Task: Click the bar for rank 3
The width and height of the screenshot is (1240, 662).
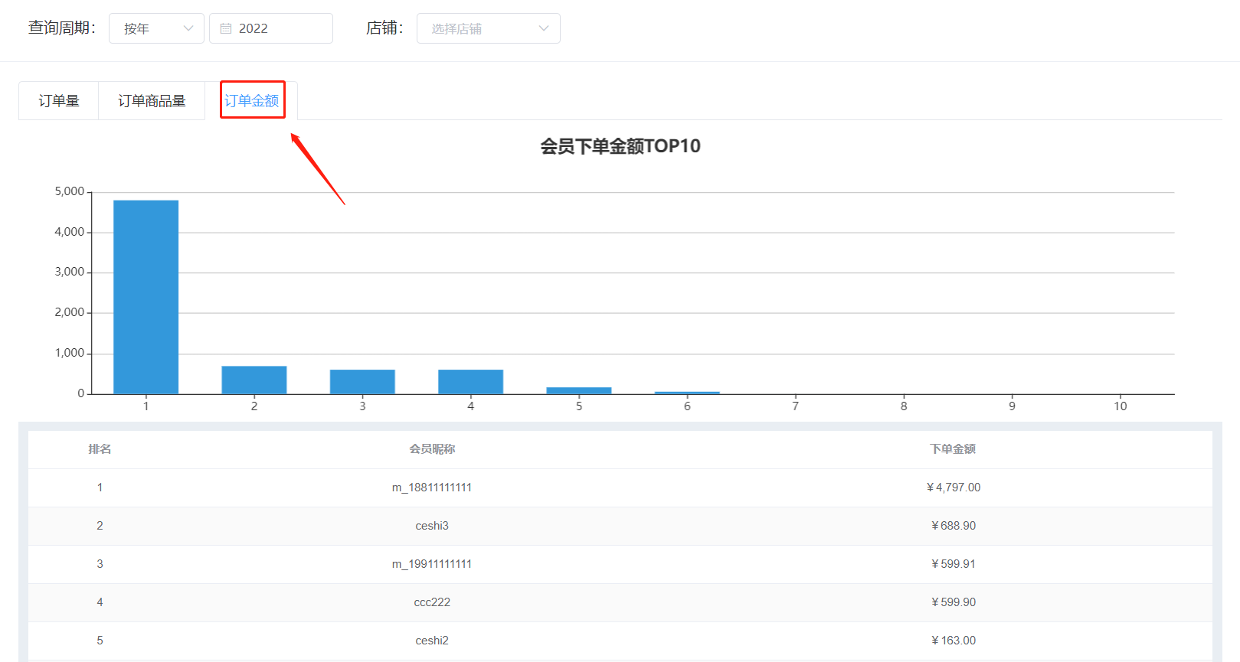Action: click(x=362, y=382)
